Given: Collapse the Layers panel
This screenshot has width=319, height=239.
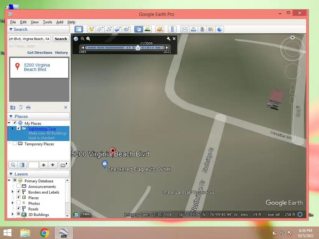Looking at the screenshot, I should pos(11,174).
